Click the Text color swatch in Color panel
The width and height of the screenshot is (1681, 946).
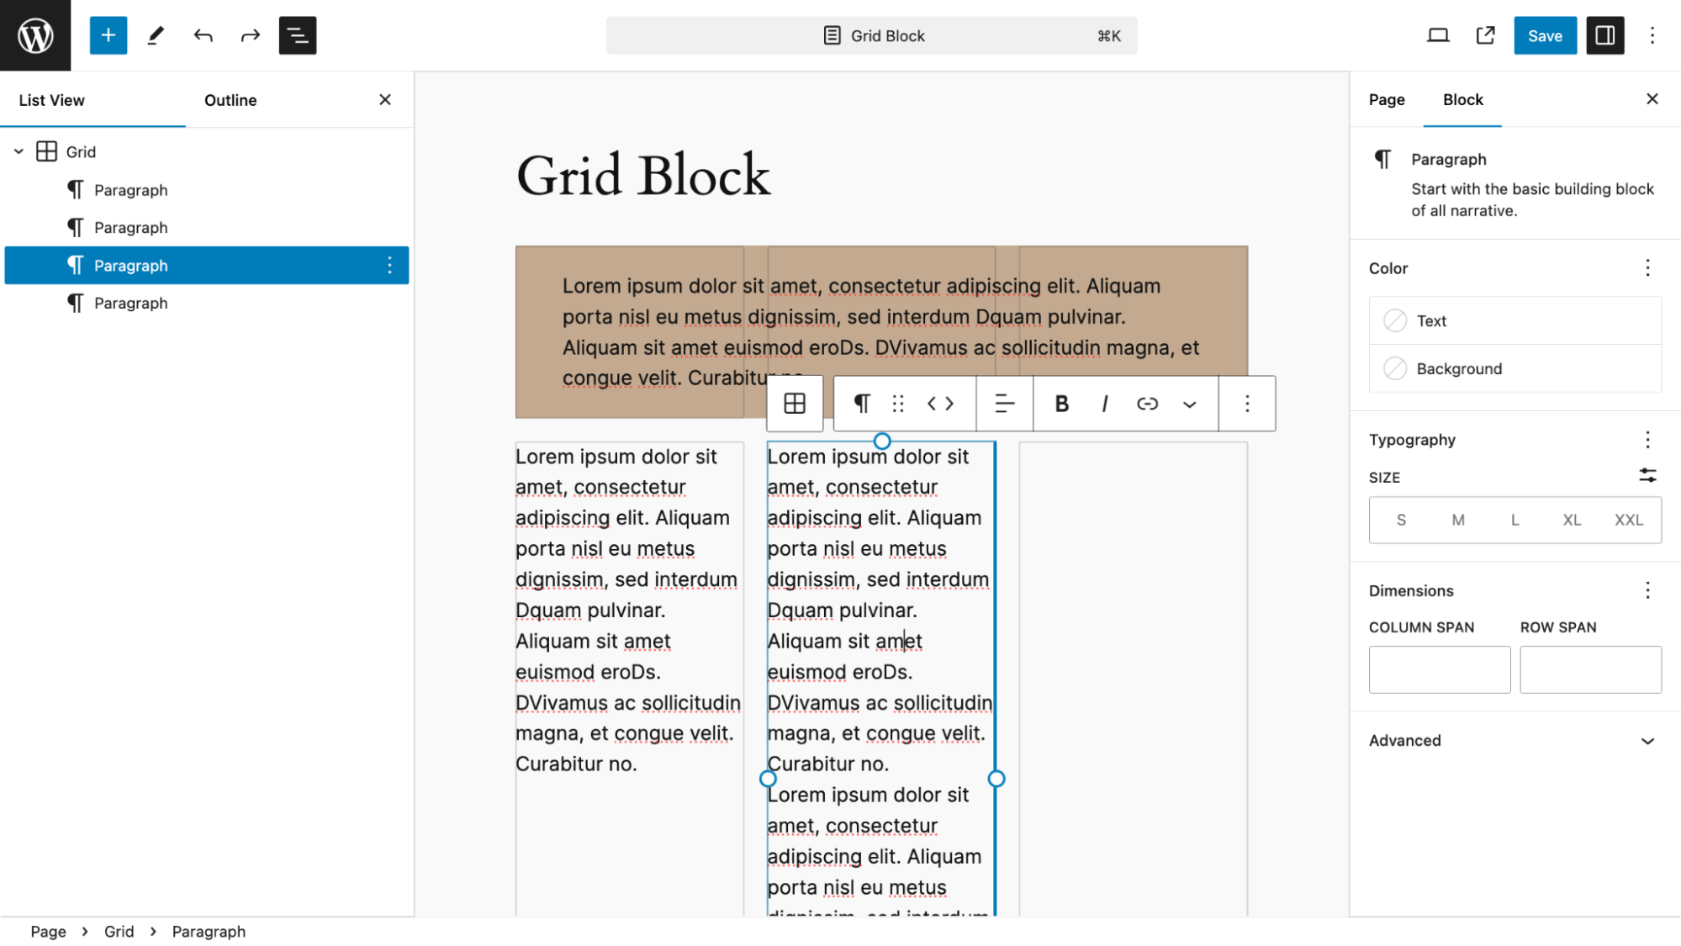(x=1396, y=321)
